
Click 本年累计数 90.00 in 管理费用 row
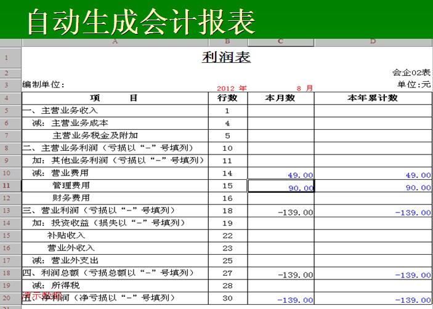[x=418, y=188]
